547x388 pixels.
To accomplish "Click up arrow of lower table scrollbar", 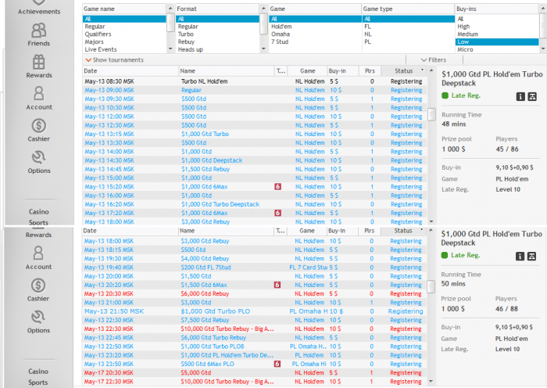I will (431, 230).
